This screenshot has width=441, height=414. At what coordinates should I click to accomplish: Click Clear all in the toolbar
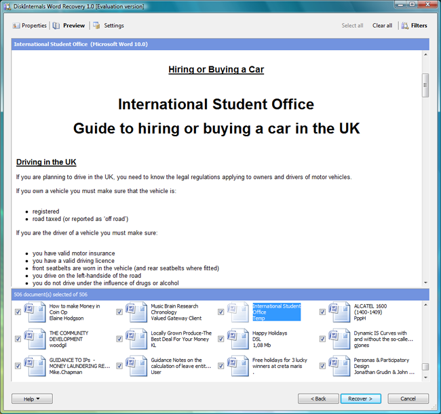click(382, 26)
